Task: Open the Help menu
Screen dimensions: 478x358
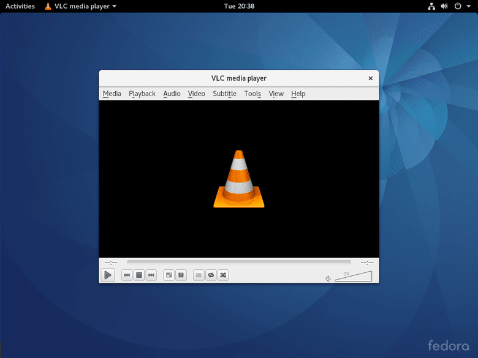Action: click(298, 94)
